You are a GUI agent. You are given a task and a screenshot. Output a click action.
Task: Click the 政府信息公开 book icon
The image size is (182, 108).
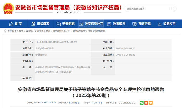pyautogui.click(x=81, y=24)
